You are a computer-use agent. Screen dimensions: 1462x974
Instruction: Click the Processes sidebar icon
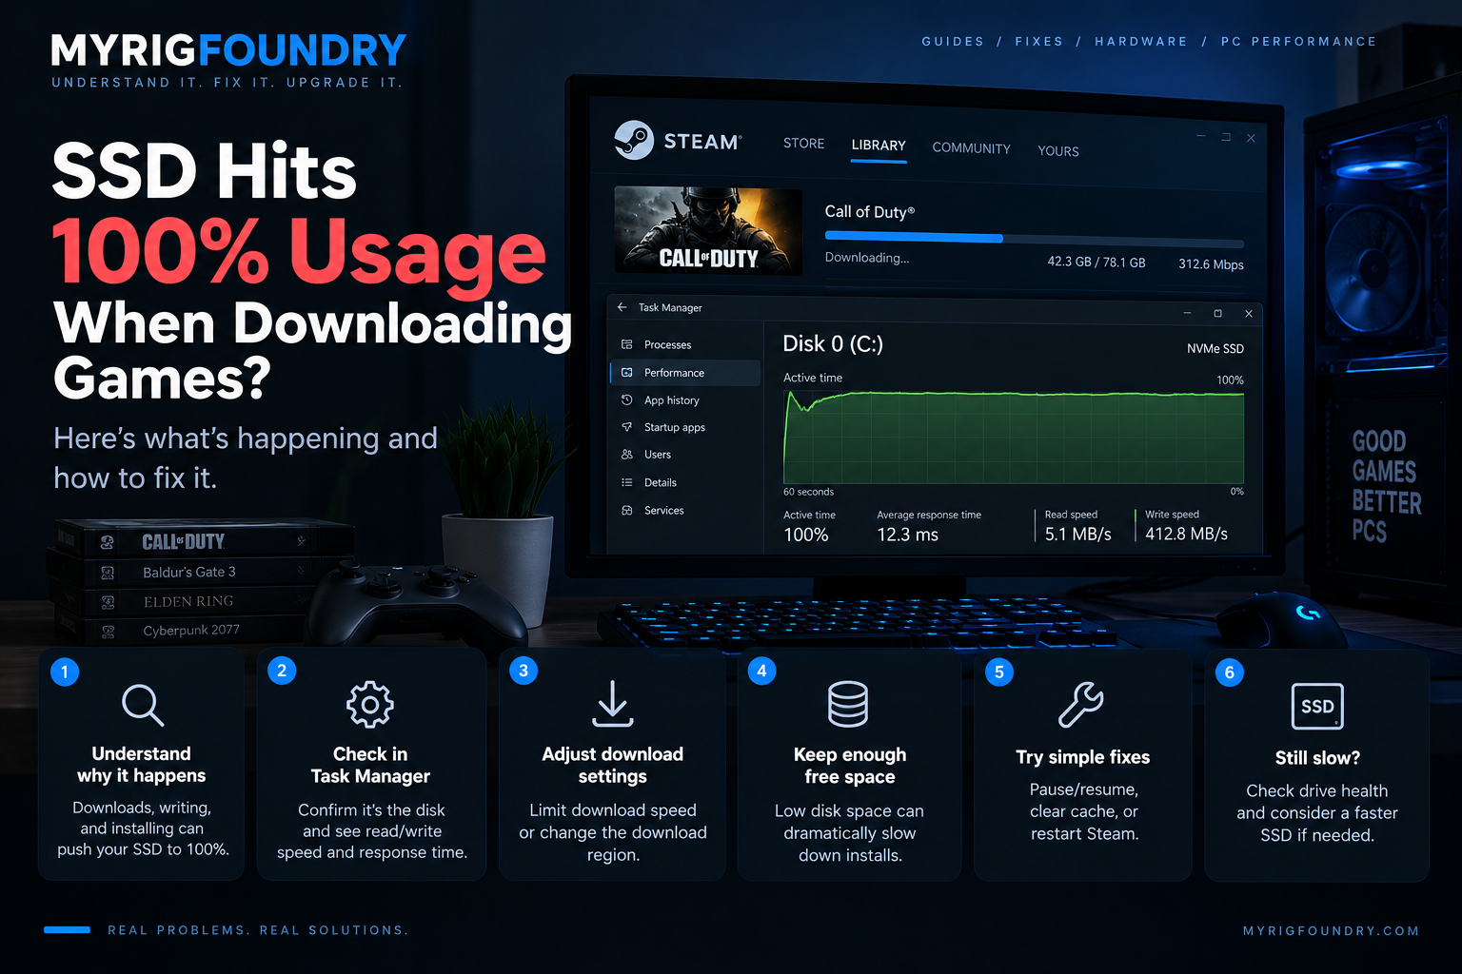point(626,344)
